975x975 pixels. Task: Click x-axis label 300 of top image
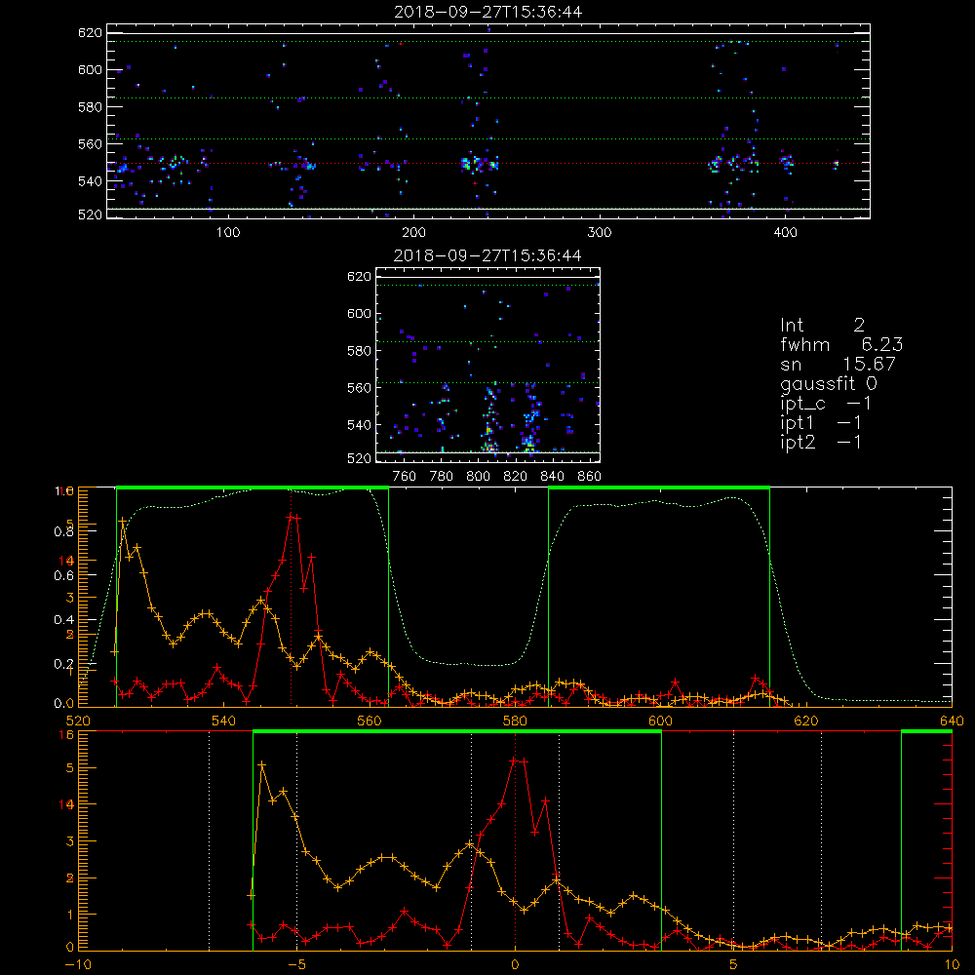point(600,233)
